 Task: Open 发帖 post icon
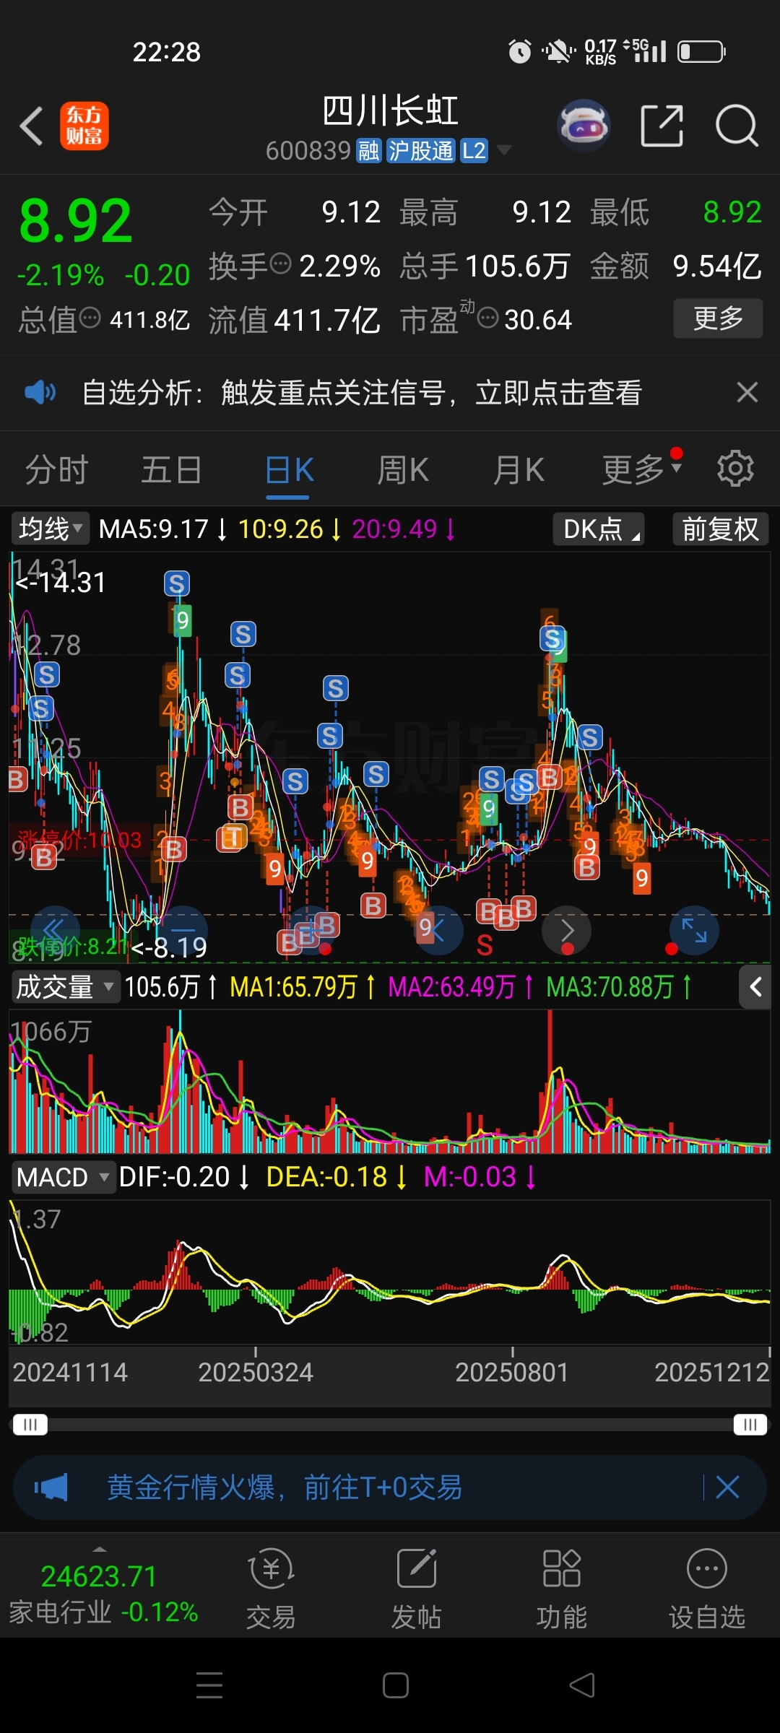417,1590
